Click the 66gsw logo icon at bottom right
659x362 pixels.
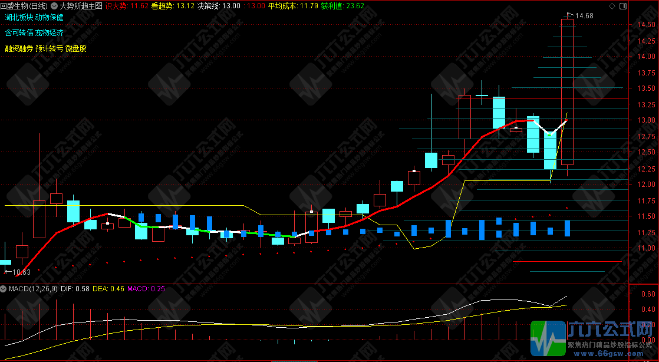(x=548, y=340)
